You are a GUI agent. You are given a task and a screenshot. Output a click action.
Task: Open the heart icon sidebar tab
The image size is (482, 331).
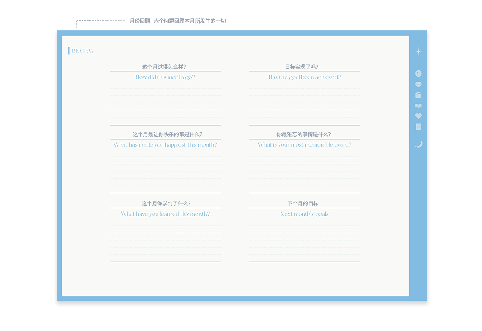[418, 116]
